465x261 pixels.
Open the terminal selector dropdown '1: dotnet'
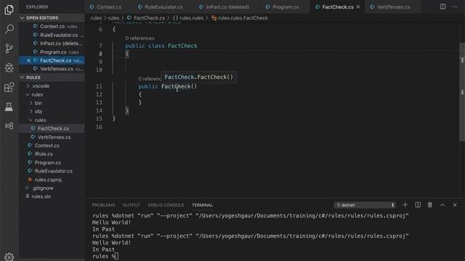[x=365, y=205]
